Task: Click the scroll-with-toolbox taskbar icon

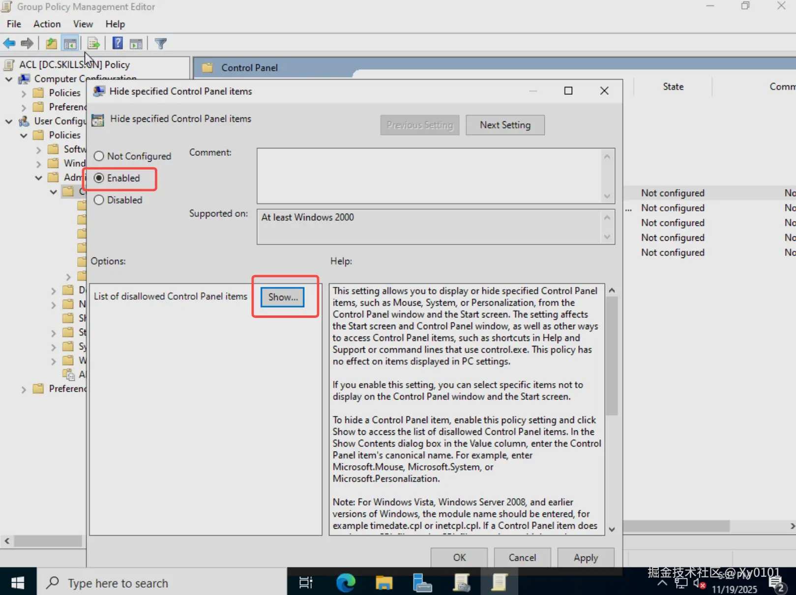Action: (461, 583)
